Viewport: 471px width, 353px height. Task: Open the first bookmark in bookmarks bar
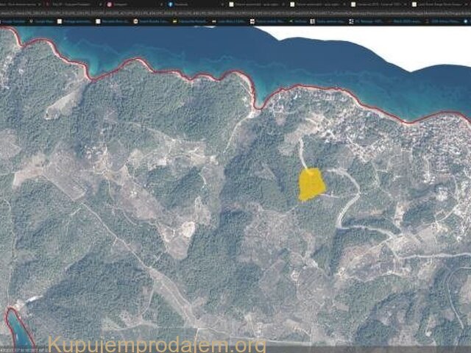tap(15, 21)
